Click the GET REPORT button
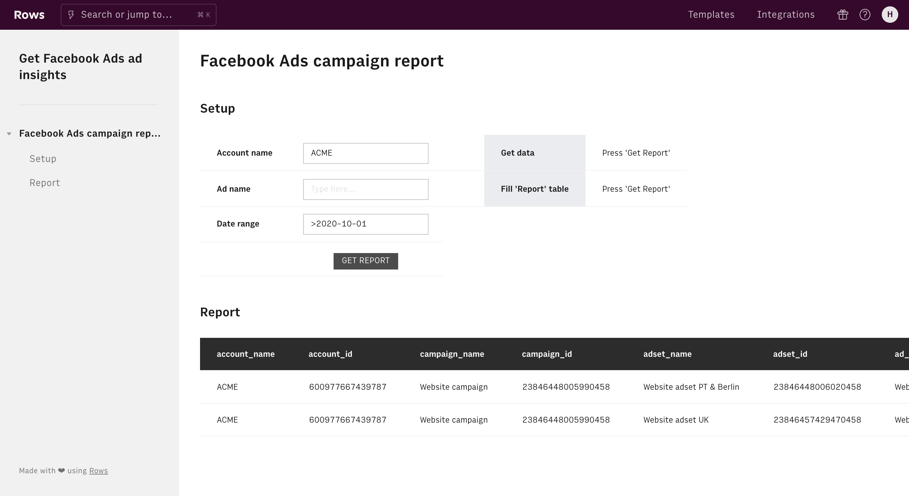This screenshot has height=496, width=909. point(366,261)
